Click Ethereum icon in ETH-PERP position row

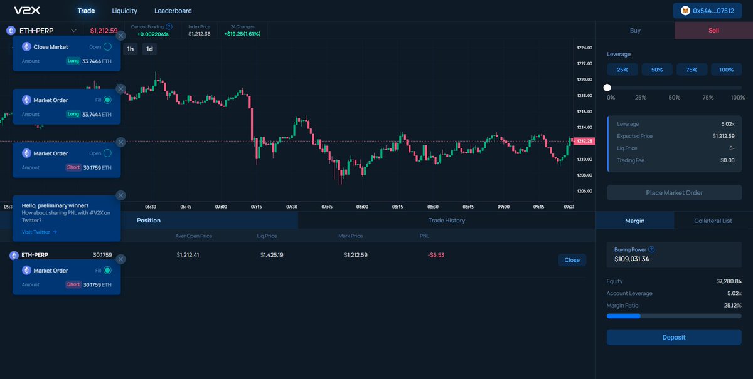coord(14,255)
